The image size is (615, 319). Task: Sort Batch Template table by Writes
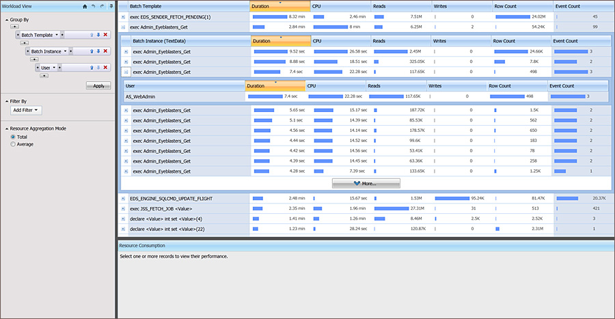point(462,6)
